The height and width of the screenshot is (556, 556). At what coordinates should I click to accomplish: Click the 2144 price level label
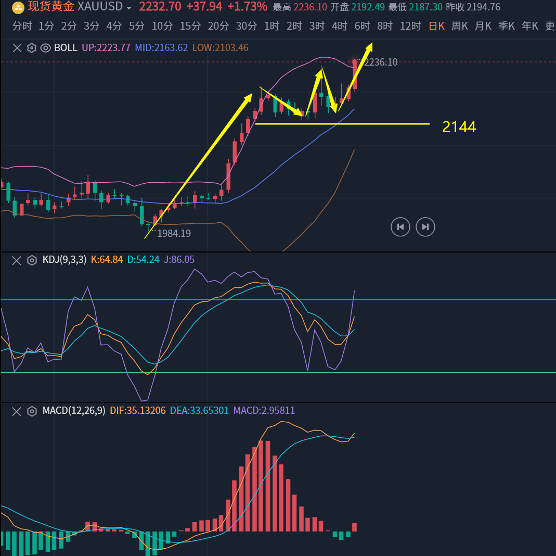coord(459,127)
